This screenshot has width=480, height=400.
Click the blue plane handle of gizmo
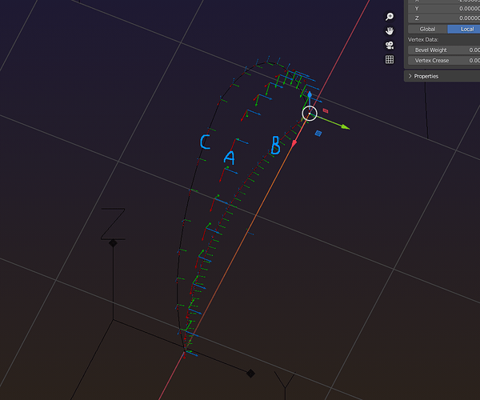pos(318,133)
